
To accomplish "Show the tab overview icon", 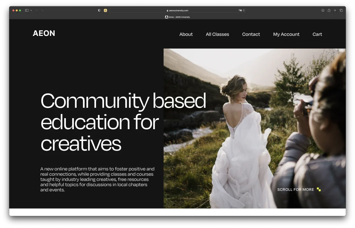I will click(341, 10).
